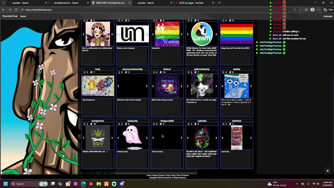The width and height of the screenshot is (334, 188).
Task: Select the DIRECTORY | StumbleChat.com tab
Action: (x=110, y=3)
